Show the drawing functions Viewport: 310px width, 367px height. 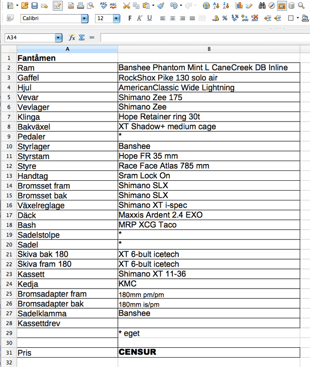(249, 6)
